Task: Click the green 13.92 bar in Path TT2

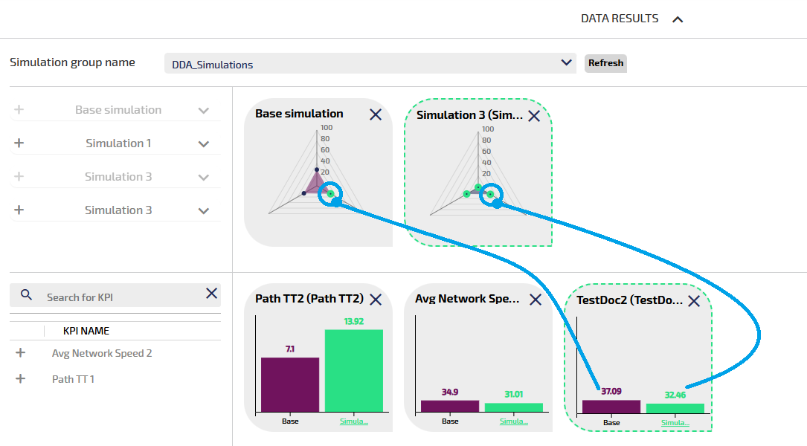Action: coord(353,370)
